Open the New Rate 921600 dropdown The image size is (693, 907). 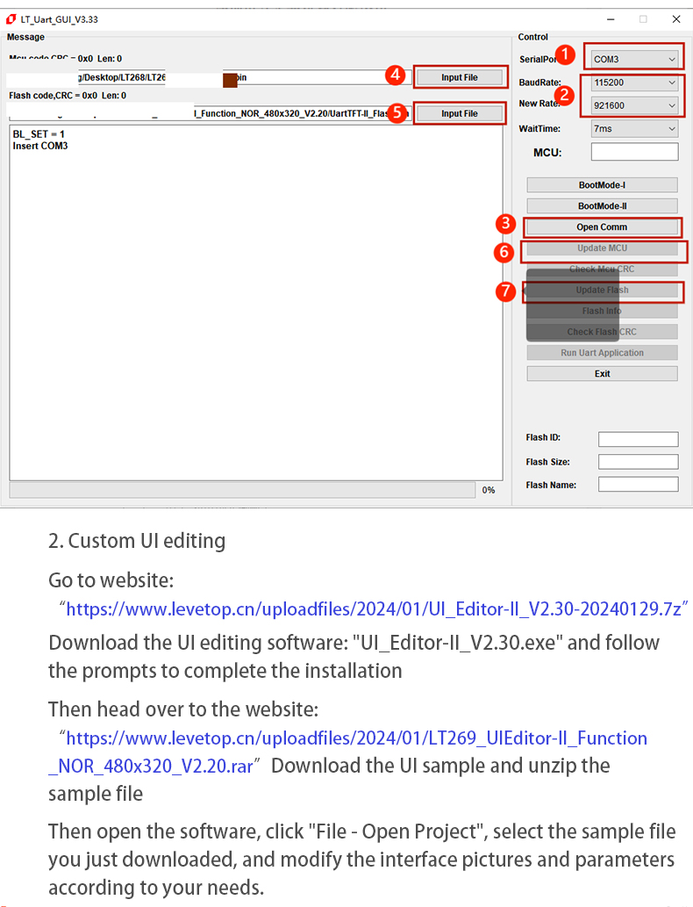coord(634,106)
